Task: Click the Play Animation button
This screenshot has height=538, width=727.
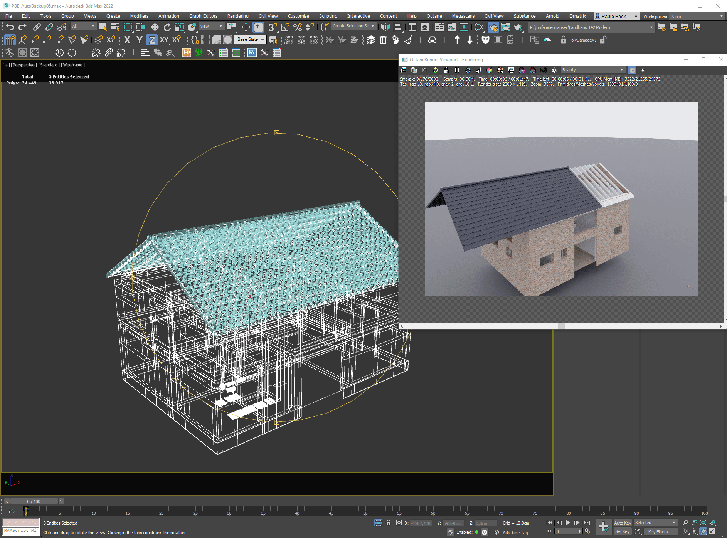Action: coord(568,523)
